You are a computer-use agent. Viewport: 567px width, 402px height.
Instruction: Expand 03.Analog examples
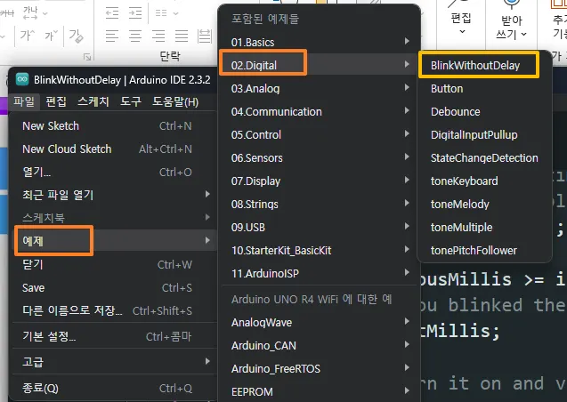(x=320, y=88)
